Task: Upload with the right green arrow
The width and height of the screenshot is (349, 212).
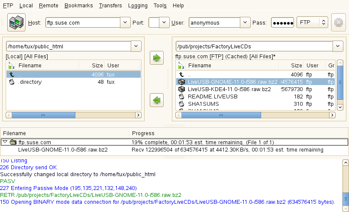Action: (x=157, y=58)
